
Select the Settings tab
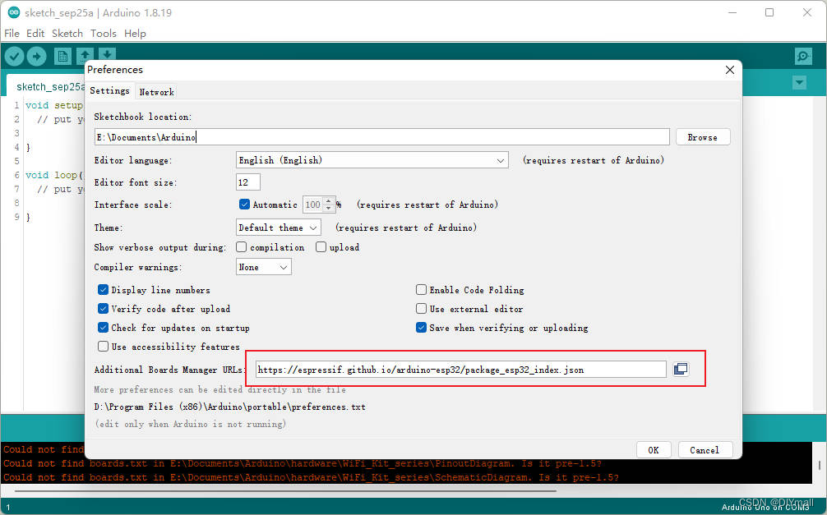tap(109, 90)
